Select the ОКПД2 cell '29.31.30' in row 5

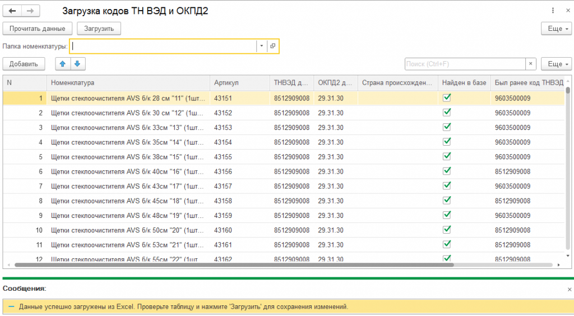336,157
